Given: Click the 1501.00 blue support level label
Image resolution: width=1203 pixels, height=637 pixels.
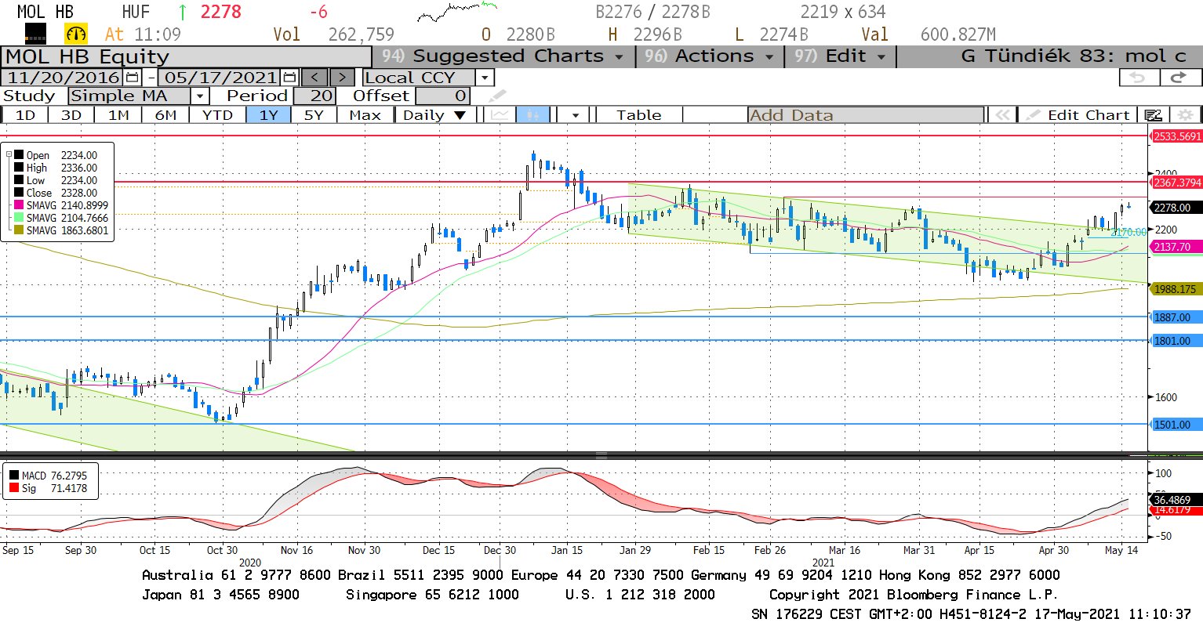Looking at the screenshot, I should click(x=1176, y=425).
